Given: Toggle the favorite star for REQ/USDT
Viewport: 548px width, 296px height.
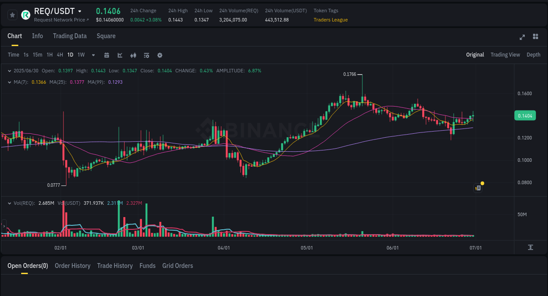Looking at the screenshot, I should tap(12, 14).
